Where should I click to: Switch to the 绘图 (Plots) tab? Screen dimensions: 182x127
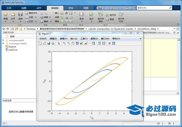click(x=24, y=8)
